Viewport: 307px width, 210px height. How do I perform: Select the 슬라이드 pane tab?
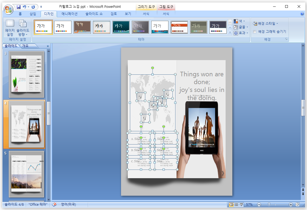click(11, 46)
